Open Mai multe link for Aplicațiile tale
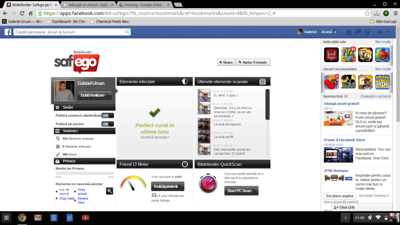400x225 pixels. [383, 42]
